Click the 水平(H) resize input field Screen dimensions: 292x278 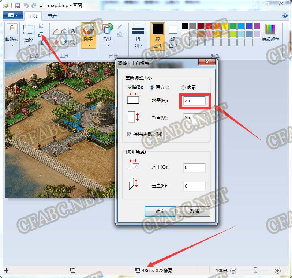coord(194,101)
